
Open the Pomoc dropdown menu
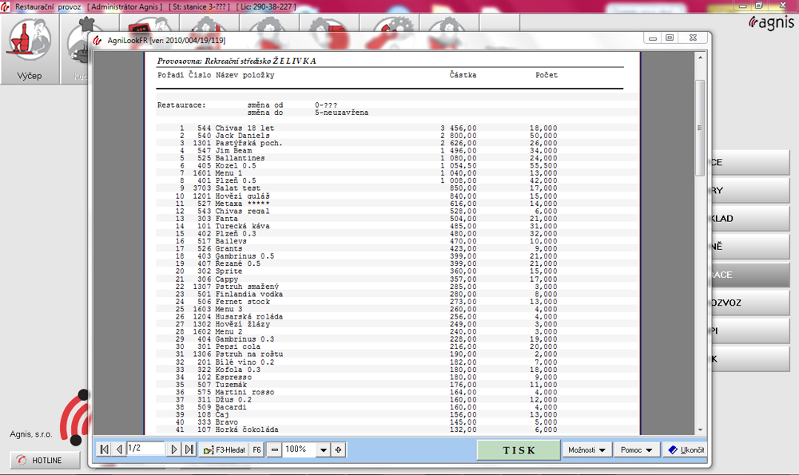(x=637, y=450)
